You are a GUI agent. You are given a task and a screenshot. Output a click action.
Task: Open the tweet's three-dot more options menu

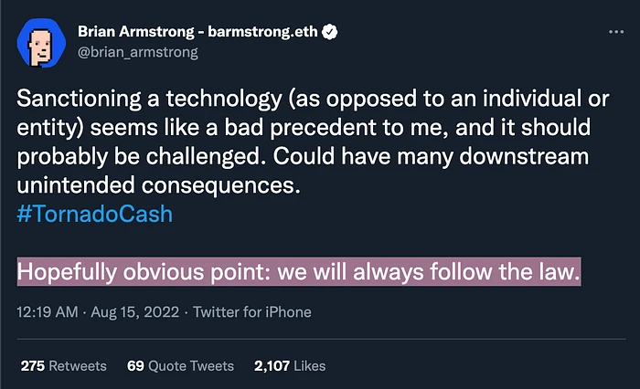click(615, 32)
